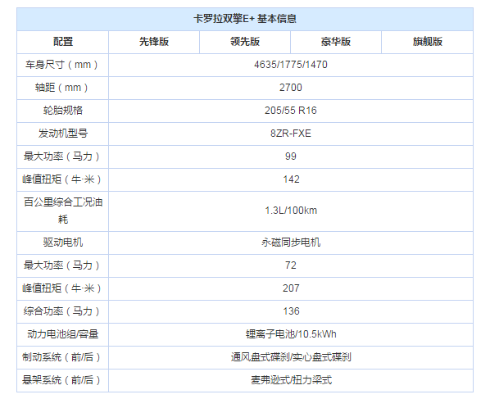Viewport: 490px width, 399px height.
Task: Click the 车身尺寸（mm）row label
Action: tap(62, 65)
